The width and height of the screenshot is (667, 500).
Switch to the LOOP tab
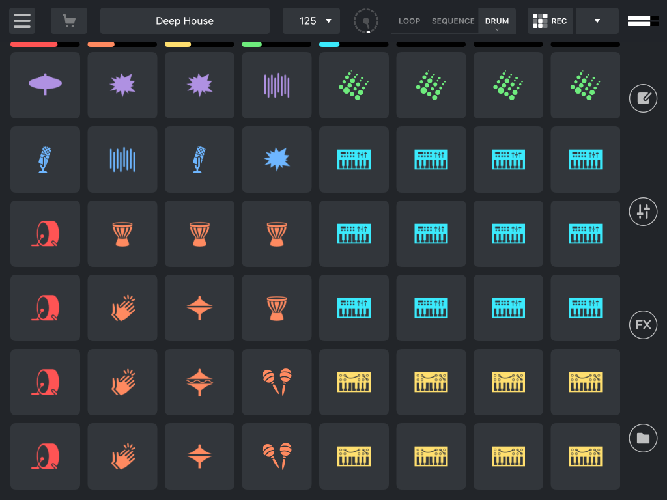coord(409,21)
